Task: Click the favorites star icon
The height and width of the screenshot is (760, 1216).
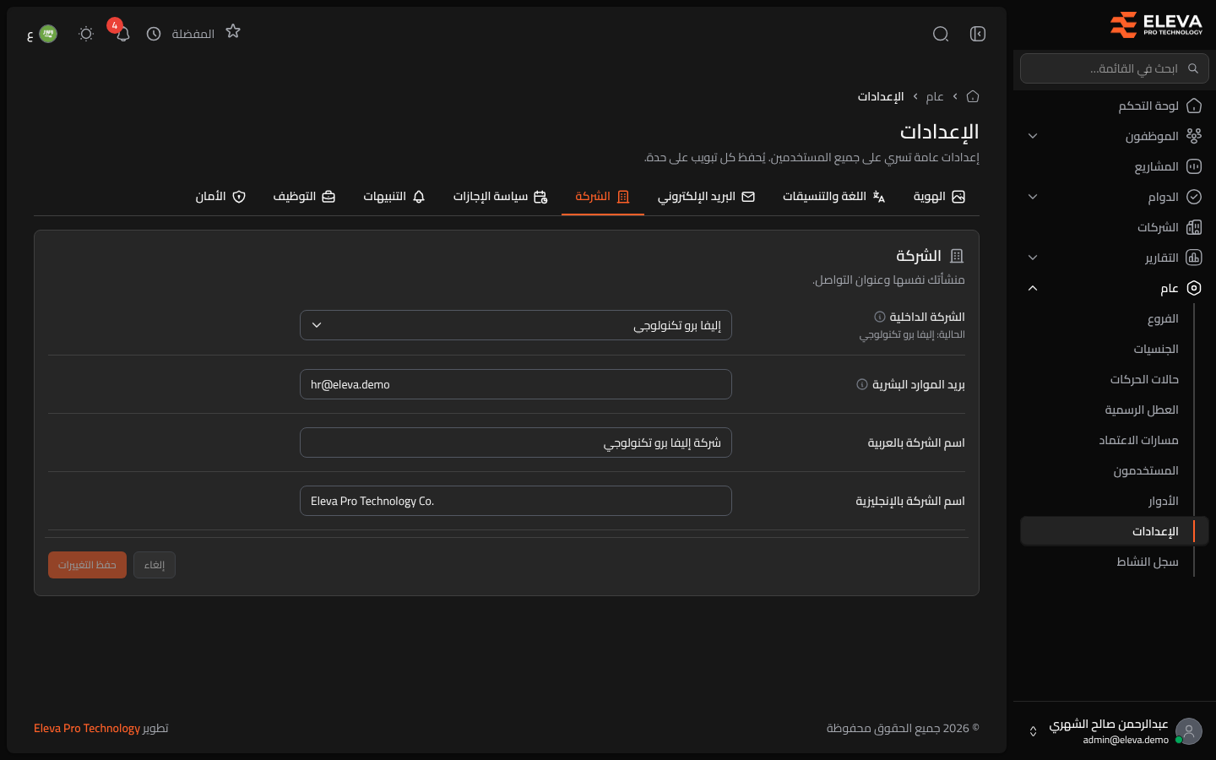Action: pos(233,31)
